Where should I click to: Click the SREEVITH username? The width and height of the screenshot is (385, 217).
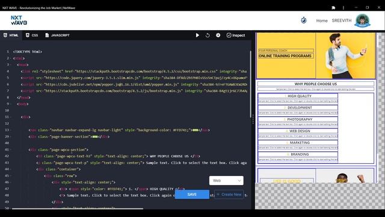[342, 20]
